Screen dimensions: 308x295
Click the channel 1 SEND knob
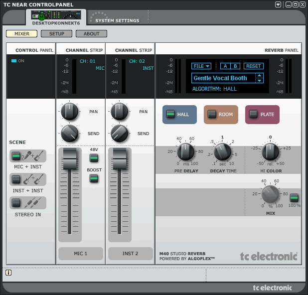coord(70,134)
